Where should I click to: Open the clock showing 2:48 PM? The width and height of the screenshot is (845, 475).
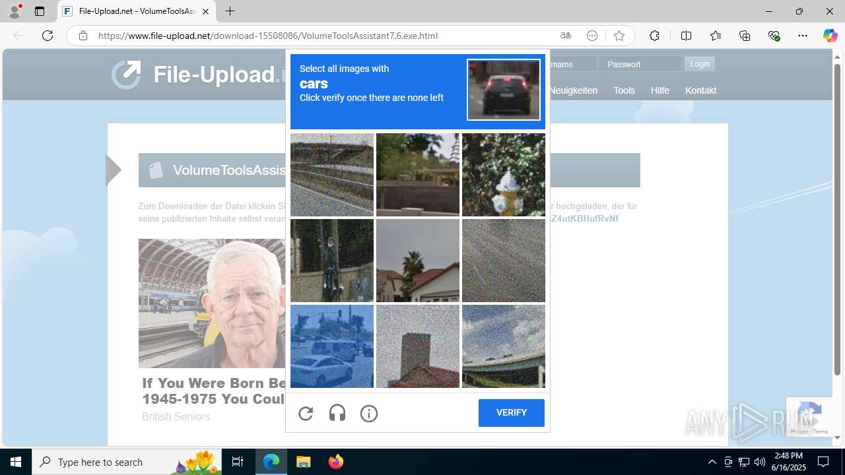pos(789,462)
